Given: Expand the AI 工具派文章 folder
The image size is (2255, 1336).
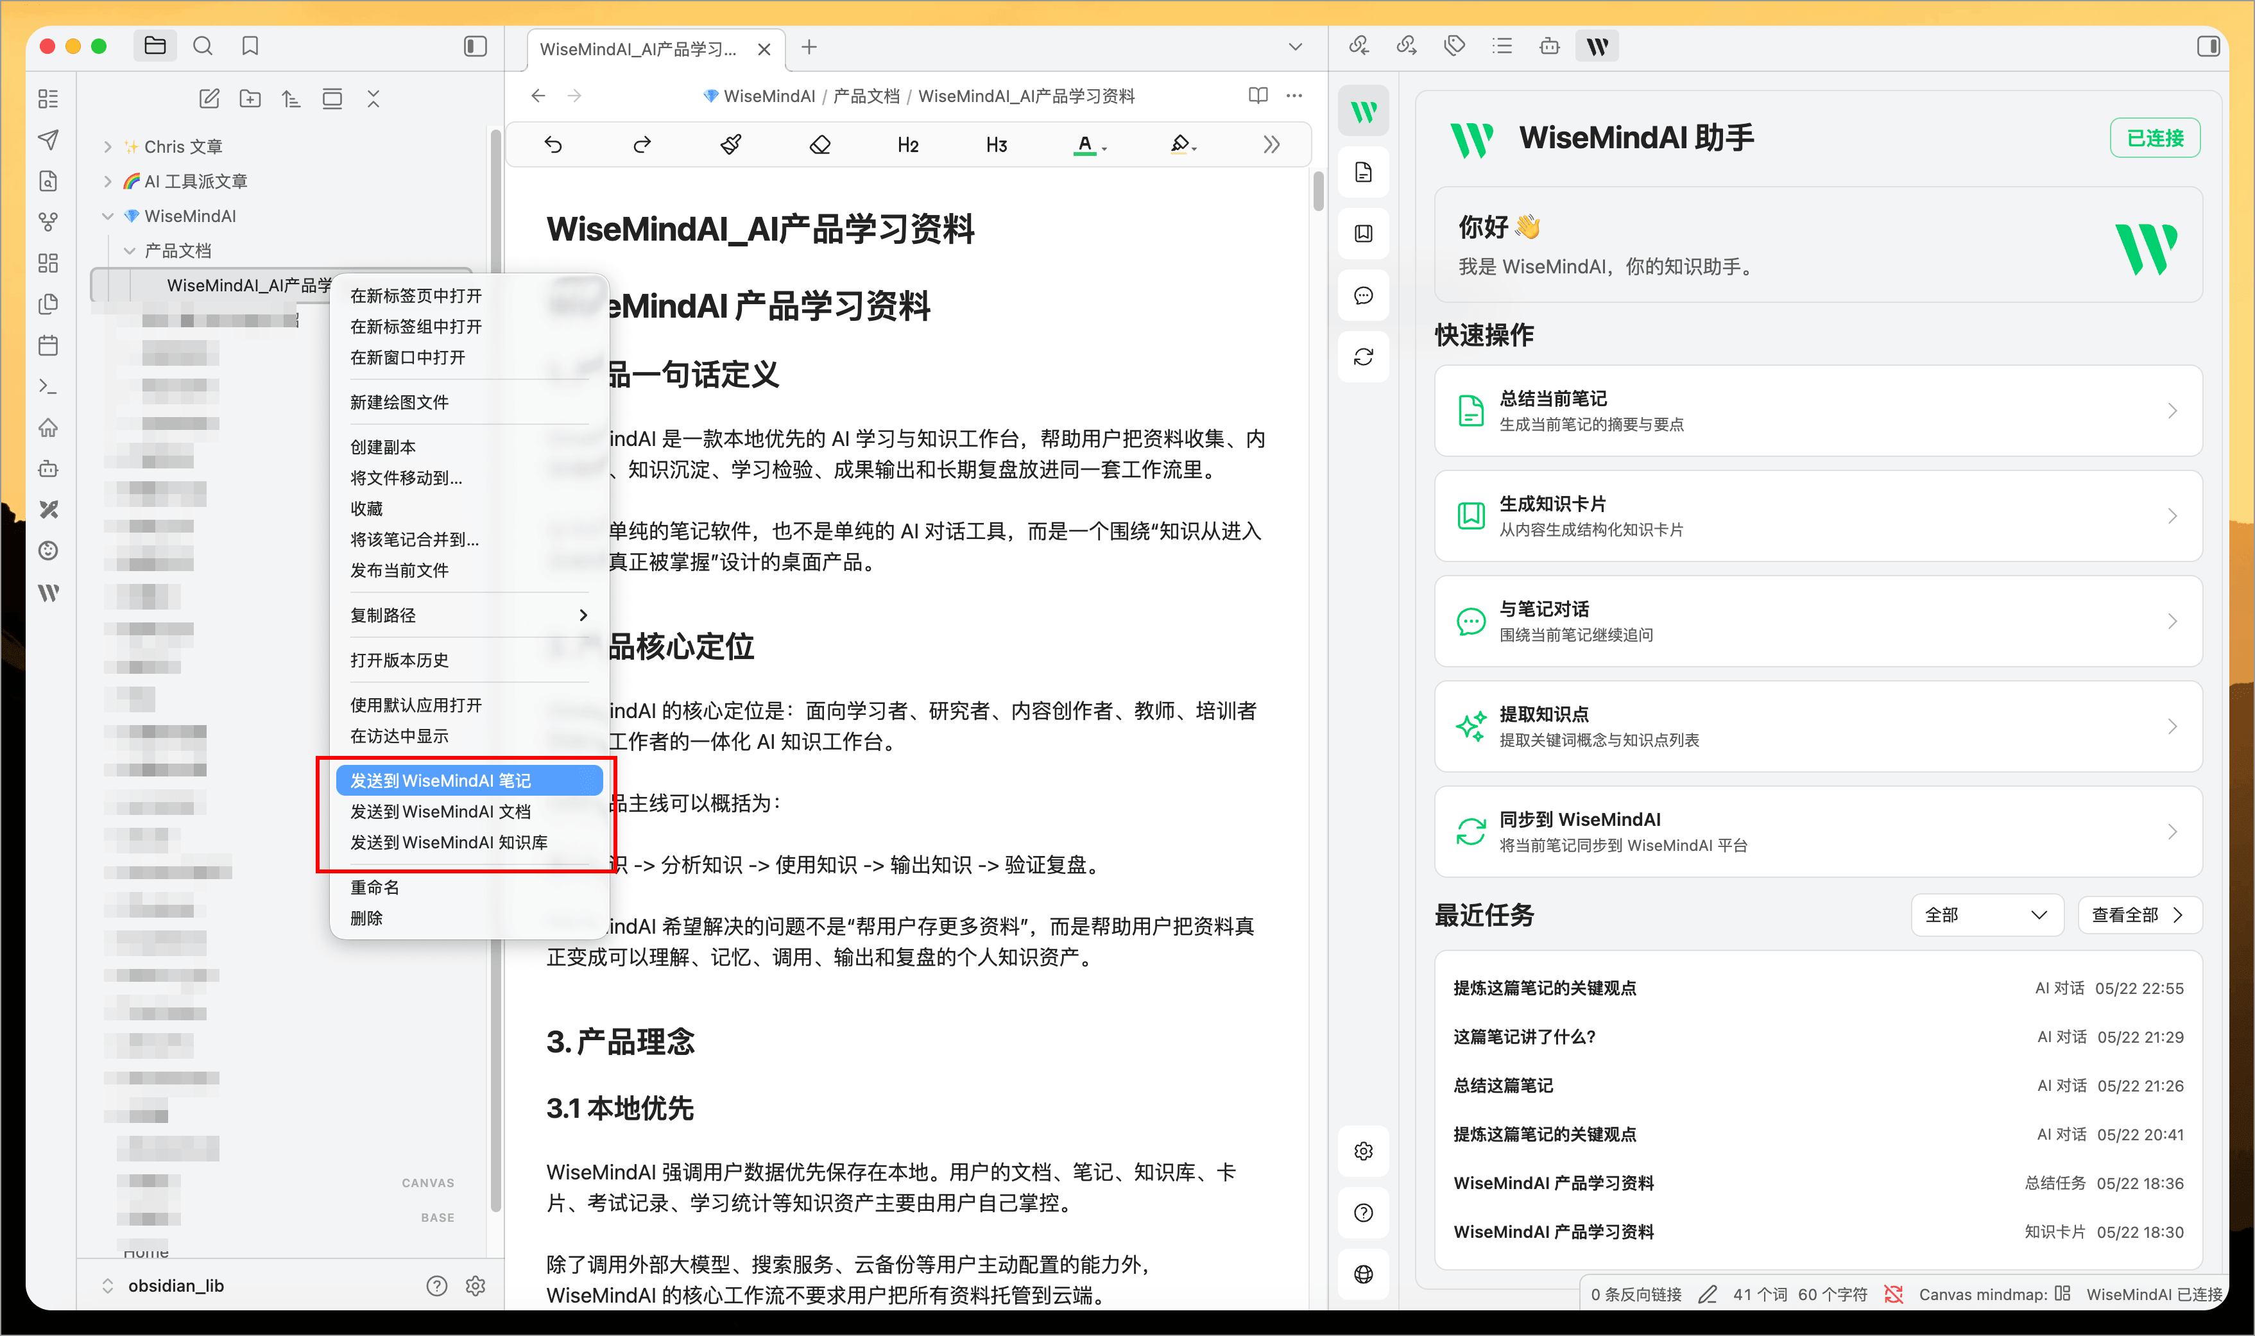Looking at the screenshot, I should tap(107, 181).
